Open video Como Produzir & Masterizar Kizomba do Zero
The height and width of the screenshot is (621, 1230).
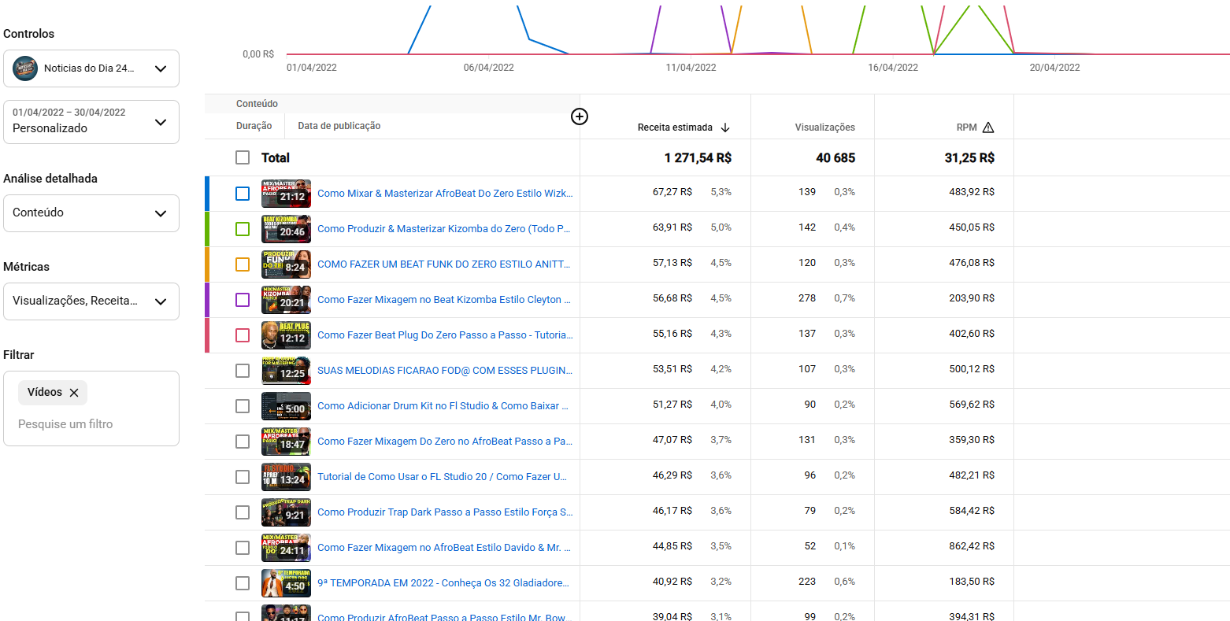click(444, 229)
